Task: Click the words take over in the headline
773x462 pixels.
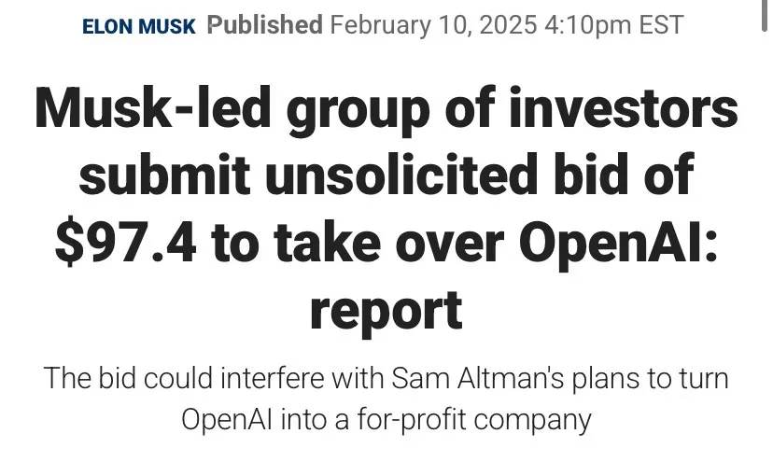Action: coord(389,243)
